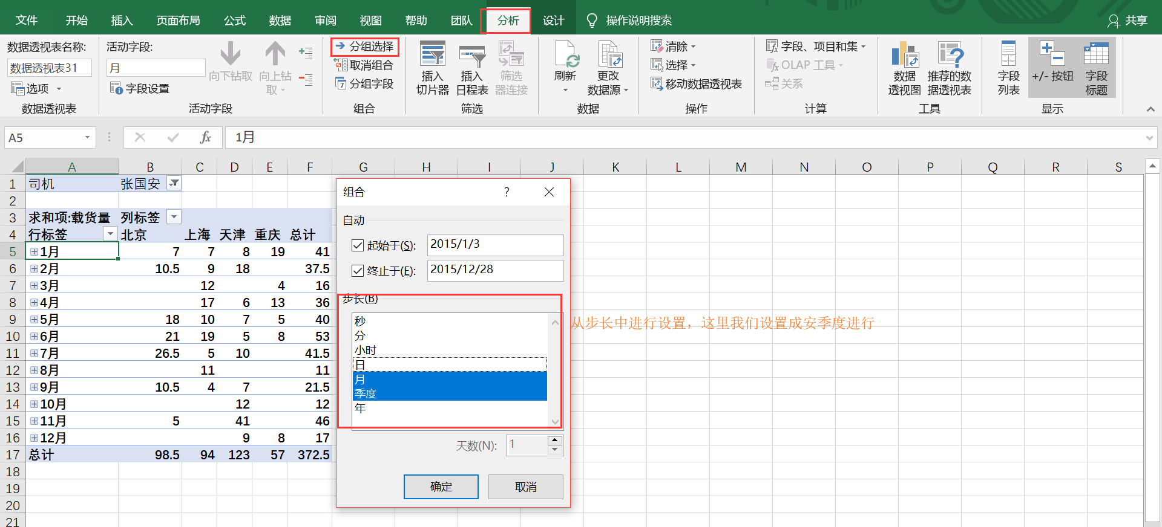
Task: Click 移动数据透视表 move pivot table
Action: [696, 84]
